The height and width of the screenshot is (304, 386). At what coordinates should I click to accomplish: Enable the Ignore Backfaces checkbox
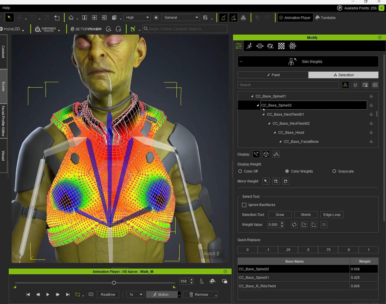tap(244, 205)
